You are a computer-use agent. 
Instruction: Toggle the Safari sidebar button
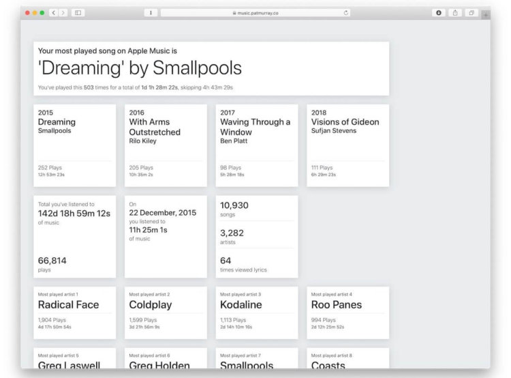78,13
